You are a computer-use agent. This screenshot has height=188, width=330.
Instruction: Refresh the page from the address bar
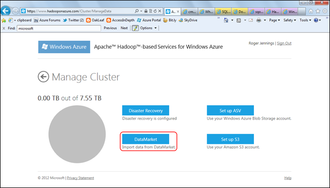155,11
